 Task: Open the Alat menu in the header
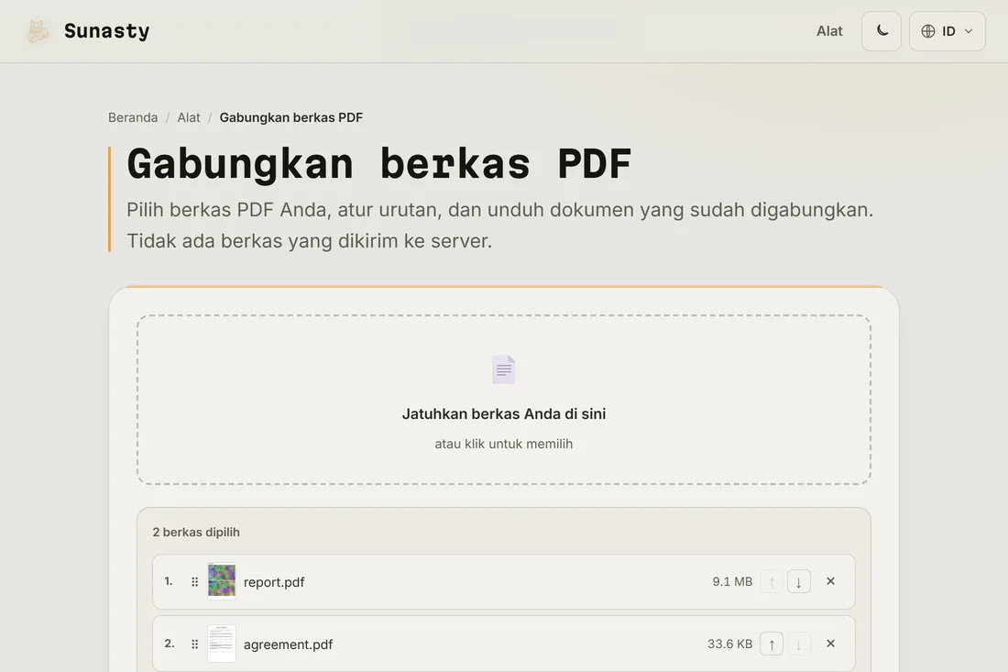pyautogui.click(x=829, y=31)
